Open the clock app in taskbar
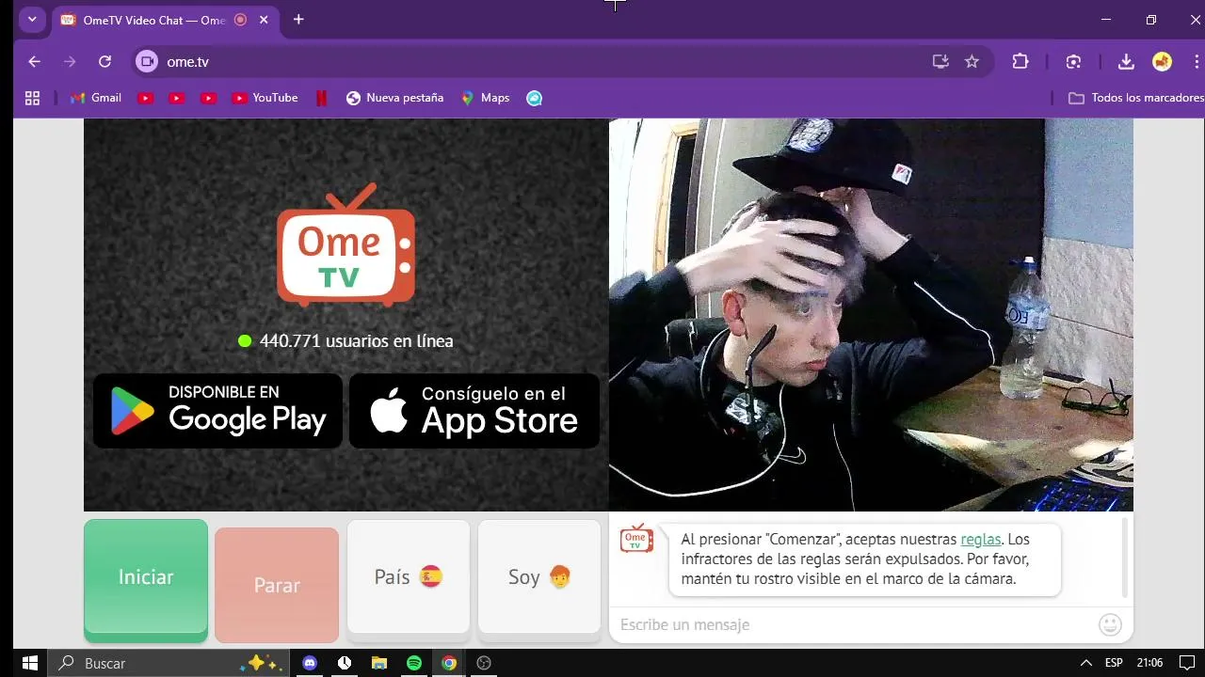Screen dimensions: 1205x677 pos(345,663)
